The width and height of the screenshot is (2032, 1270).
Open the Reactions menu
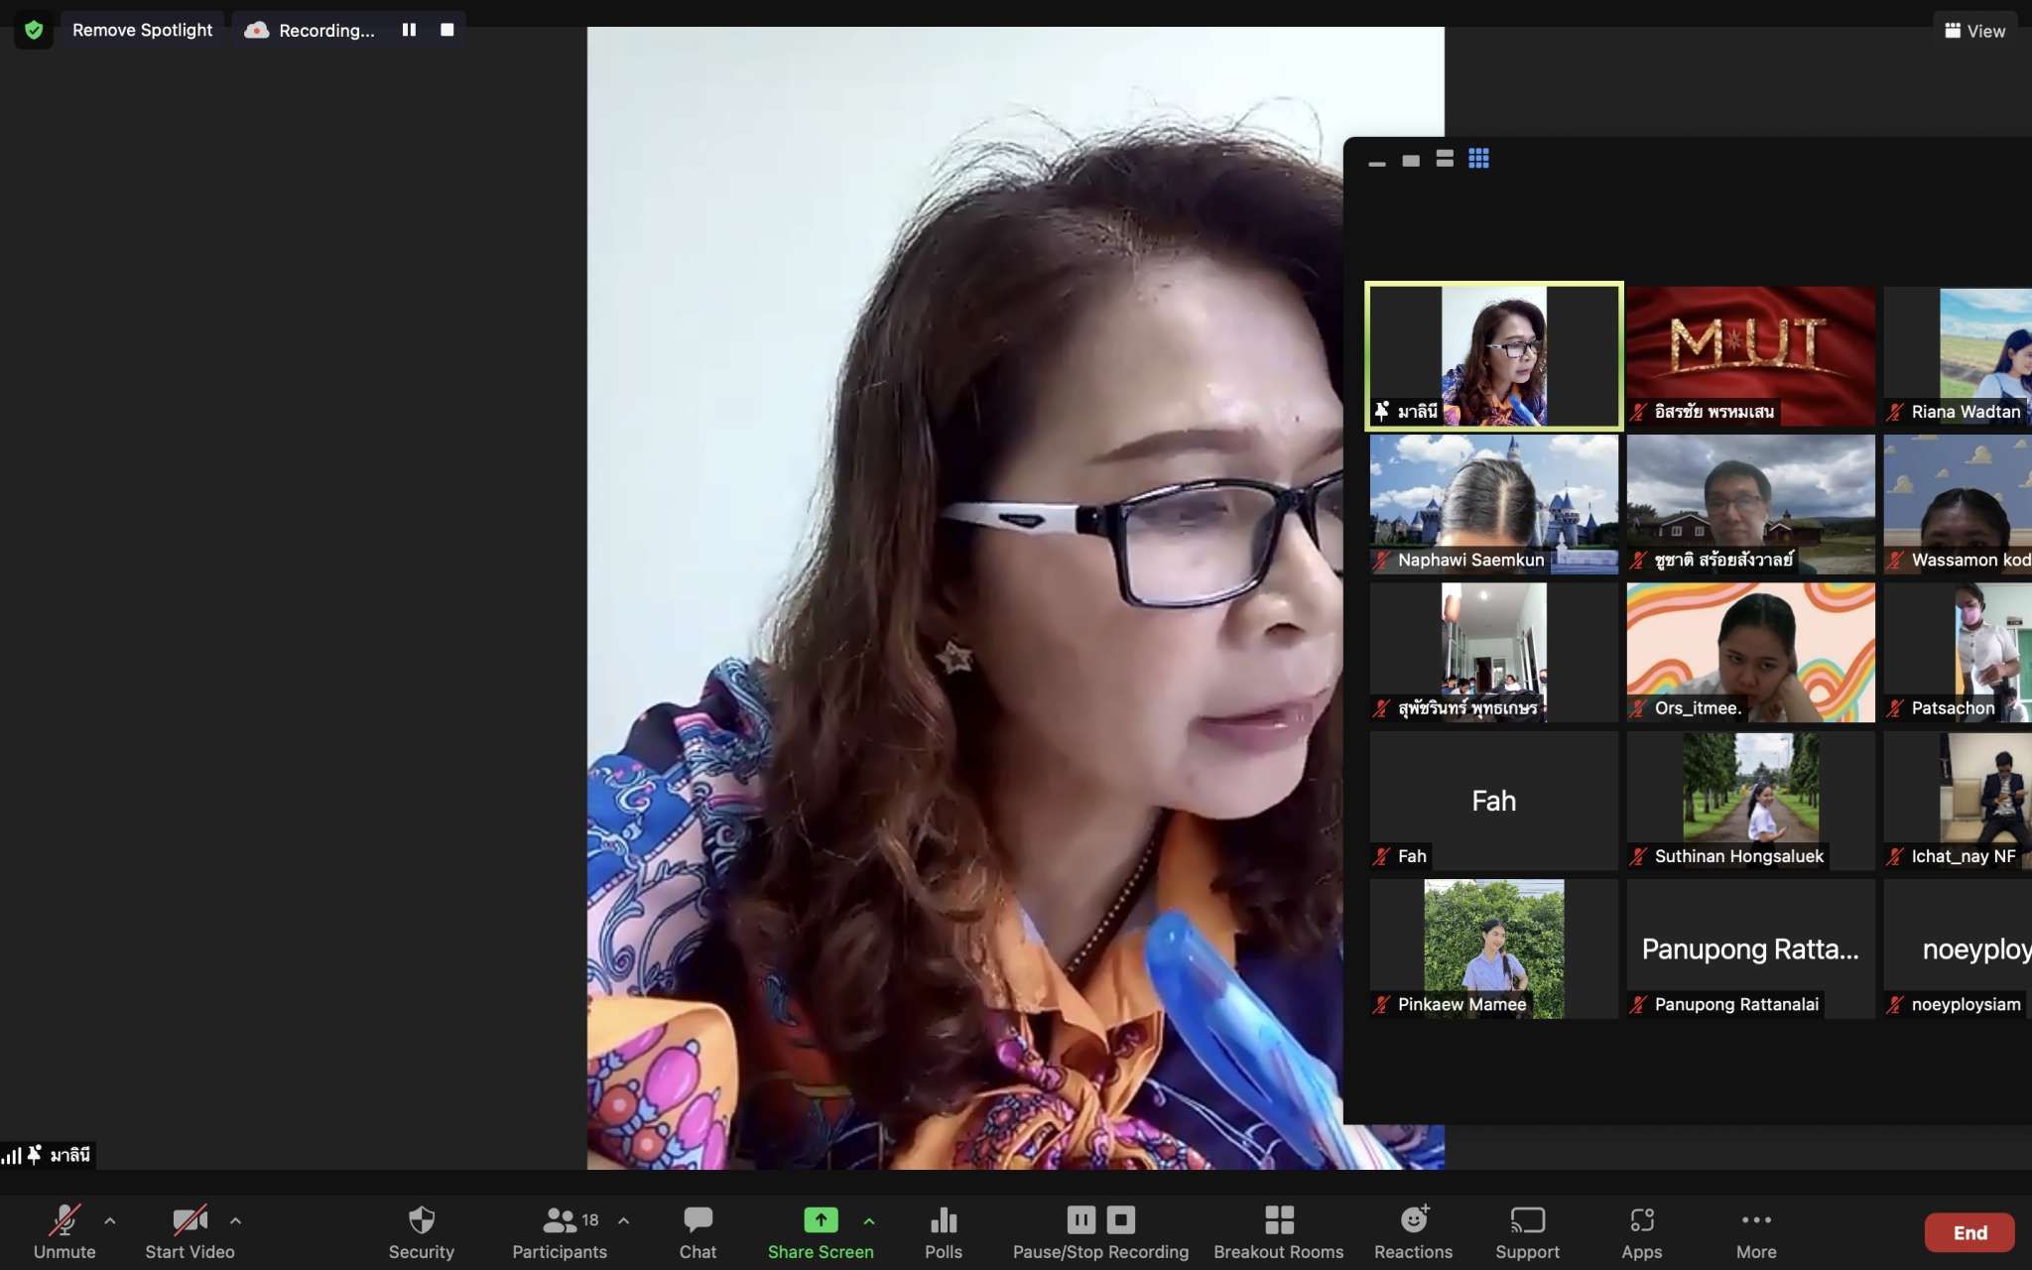coord(1413,1231)
